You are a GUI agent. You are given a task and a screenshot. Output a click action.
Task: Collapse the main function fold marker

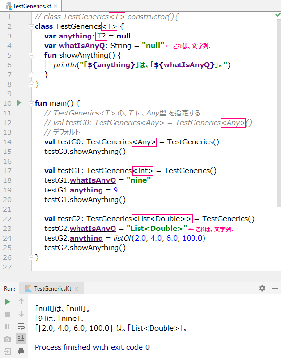[31, 103]
